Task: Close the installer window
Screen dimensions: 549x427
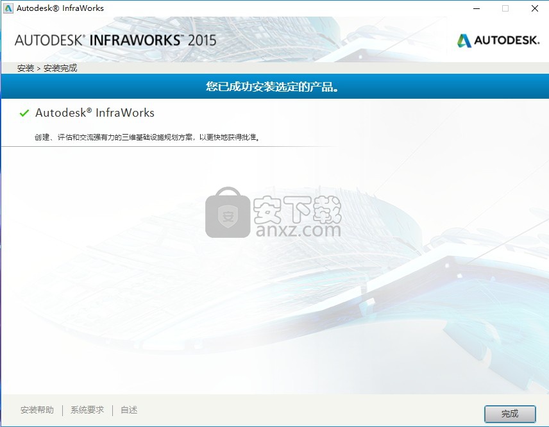Action: [535, 8]
